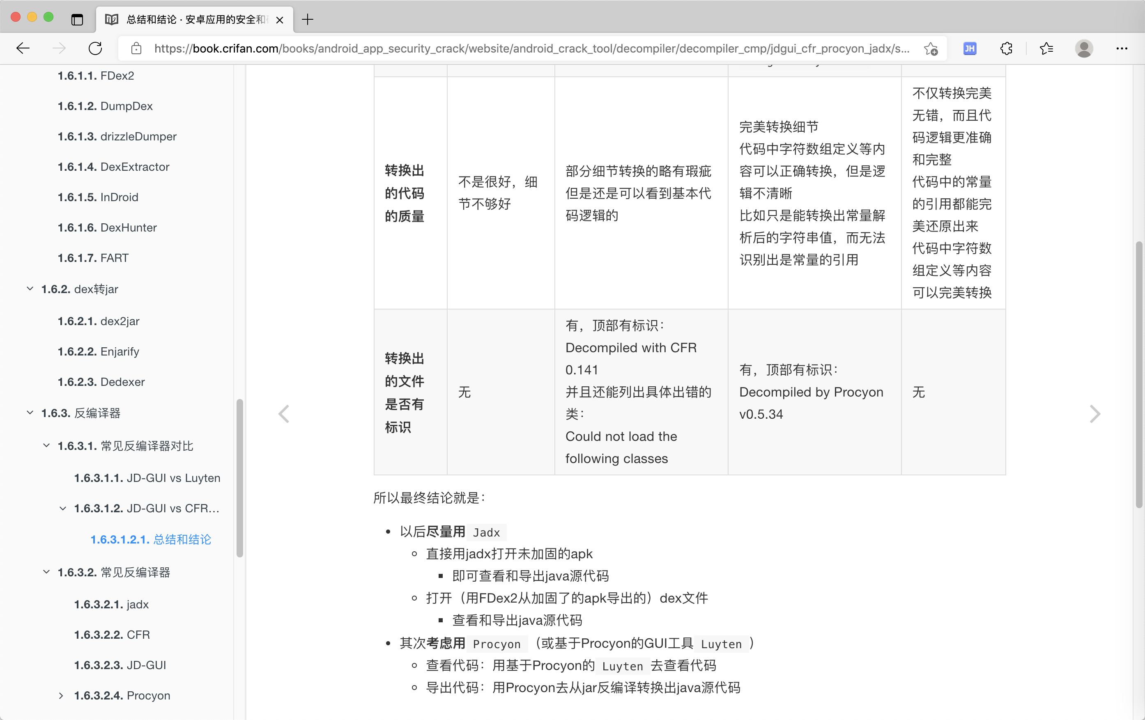Open browser settings and more menu

[x=1122, y=48]
